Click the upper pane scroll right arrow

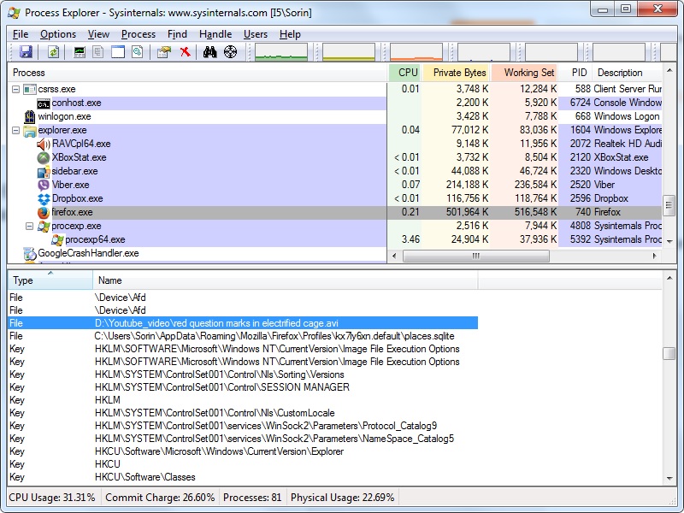pos(654,256)
